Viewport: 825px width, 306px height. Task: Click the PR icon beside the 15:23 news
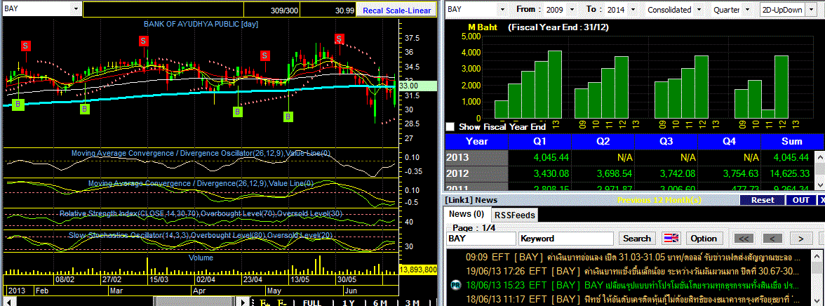point(456,285)
